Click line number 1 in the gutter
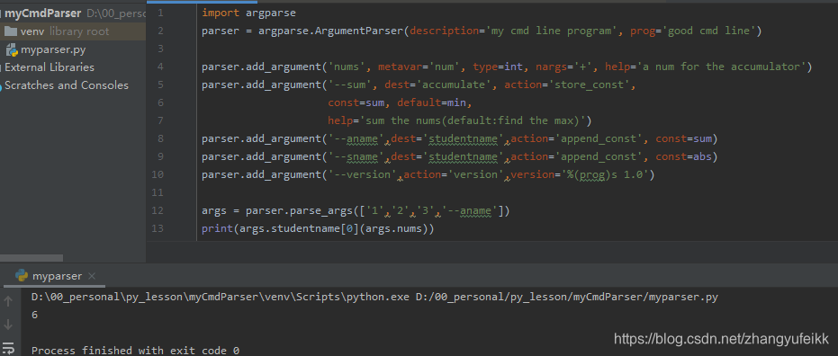Viewport: 838px width, 356px height. pyautogui.click(x=161, y=13)
